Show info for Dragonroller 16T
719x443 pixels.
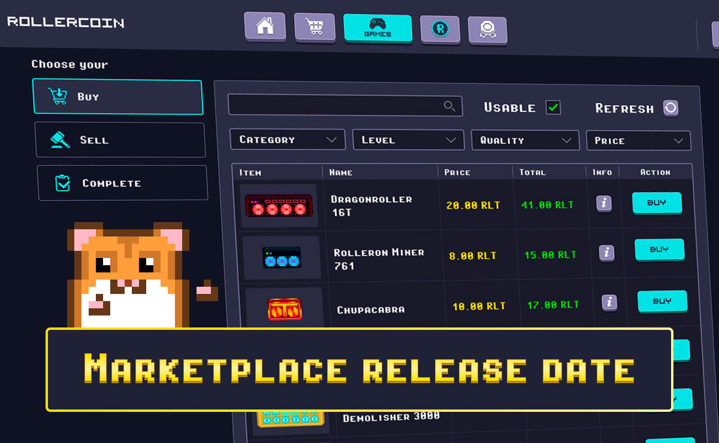click(x=603, y=203)
